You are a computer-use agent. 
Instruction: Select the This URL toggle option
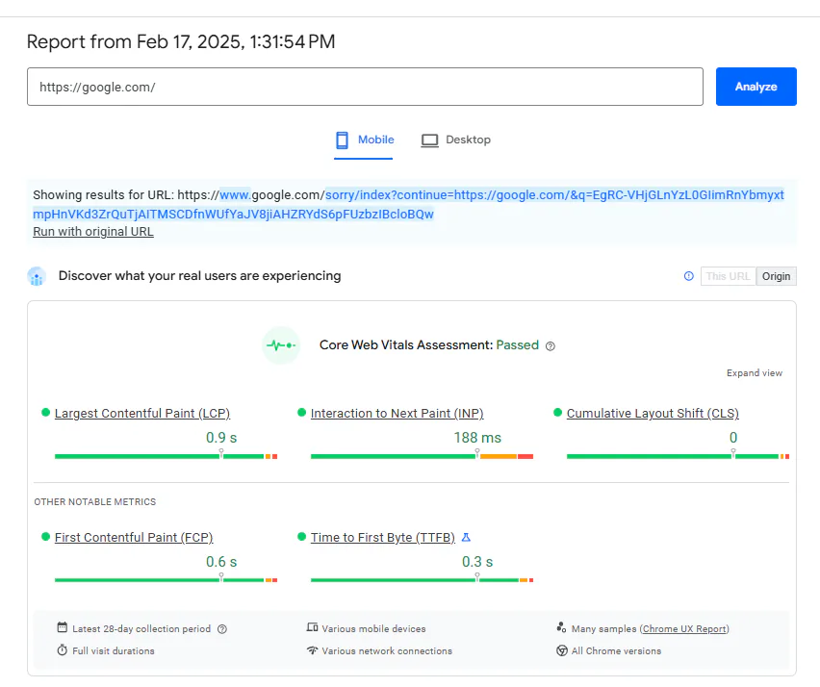pos(728,276)
